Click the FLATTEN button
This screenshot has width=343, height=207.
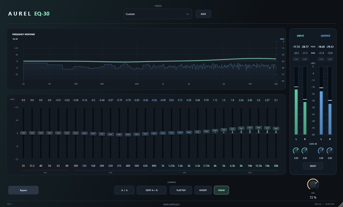(181, 190)
